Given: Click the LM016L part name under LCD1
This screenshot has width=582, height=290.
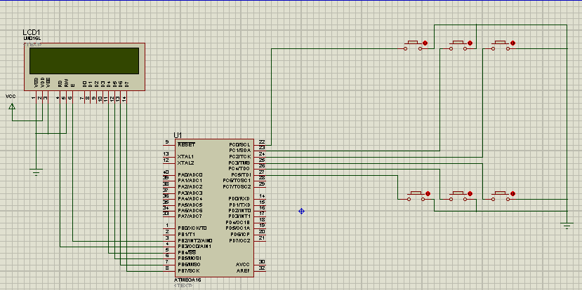Looking at the screenshot, I should click(x=32, y=38).
